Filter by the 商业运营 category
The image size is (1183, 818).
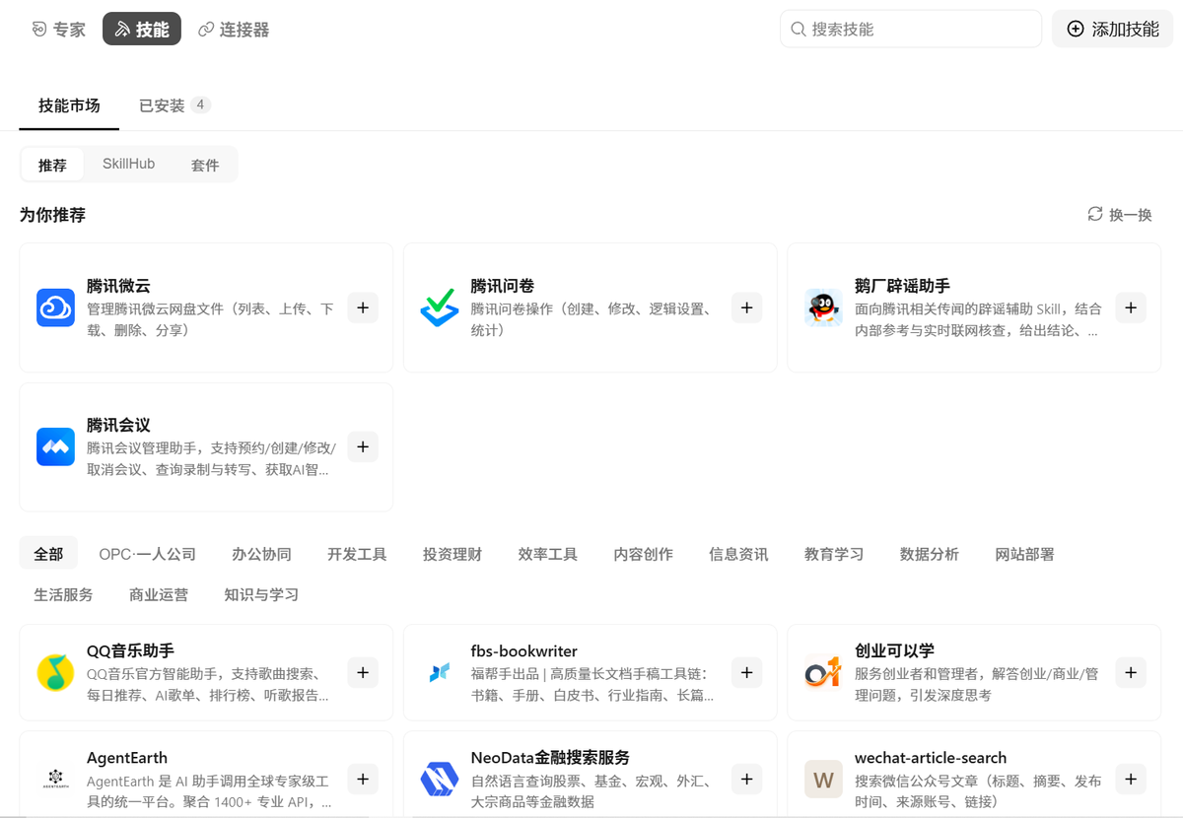[x=159, y=594]
